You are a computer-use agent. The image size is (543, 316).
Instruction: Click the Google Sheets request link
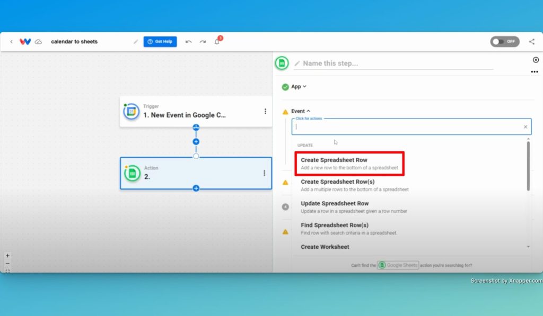pos(398,265)
